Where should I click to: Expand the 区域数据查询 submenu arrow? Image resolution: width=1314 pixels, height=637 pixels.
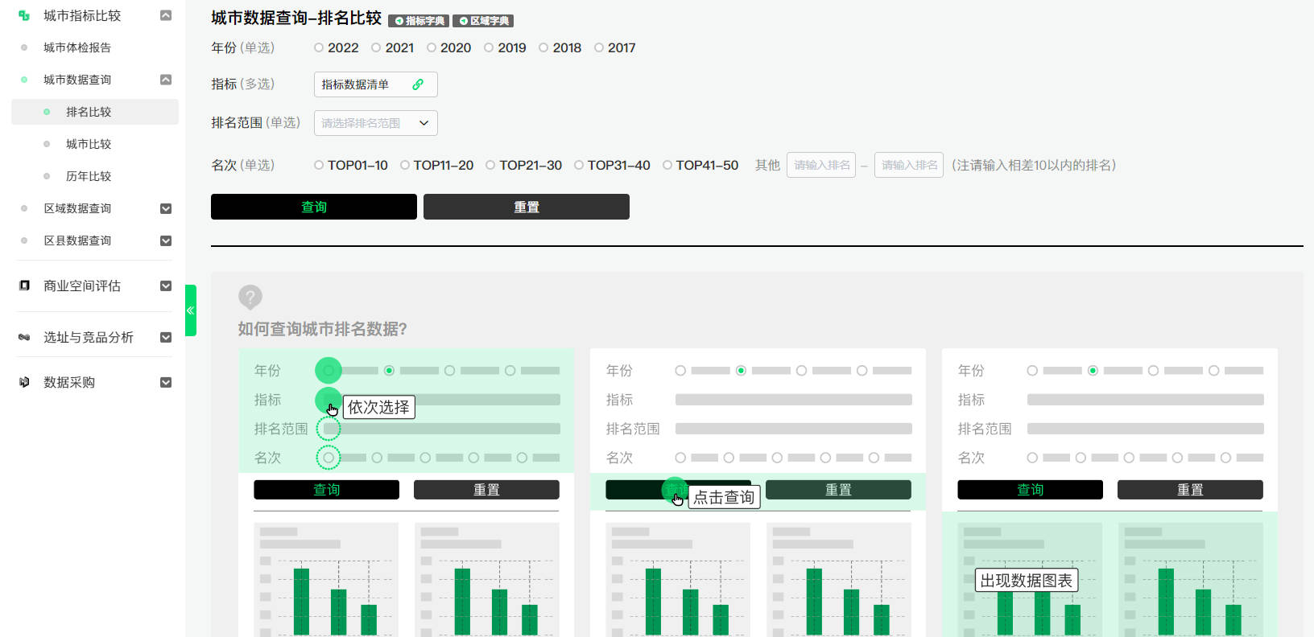click(166, 208)
